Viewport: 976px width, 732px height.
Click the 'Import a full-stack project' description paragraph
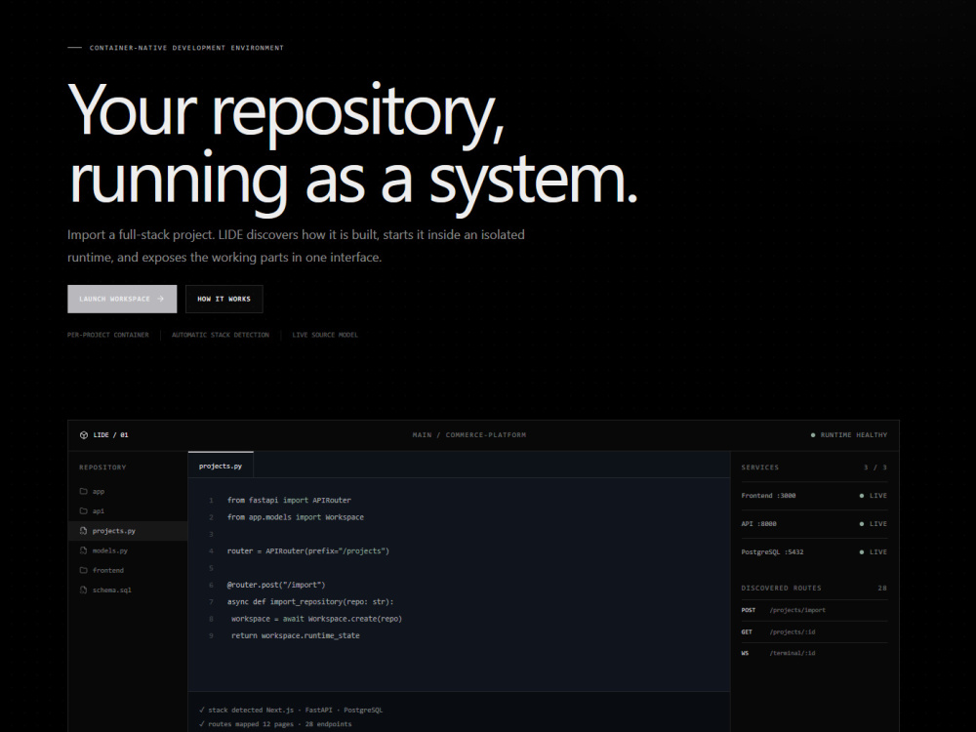(x=297, y=246)
